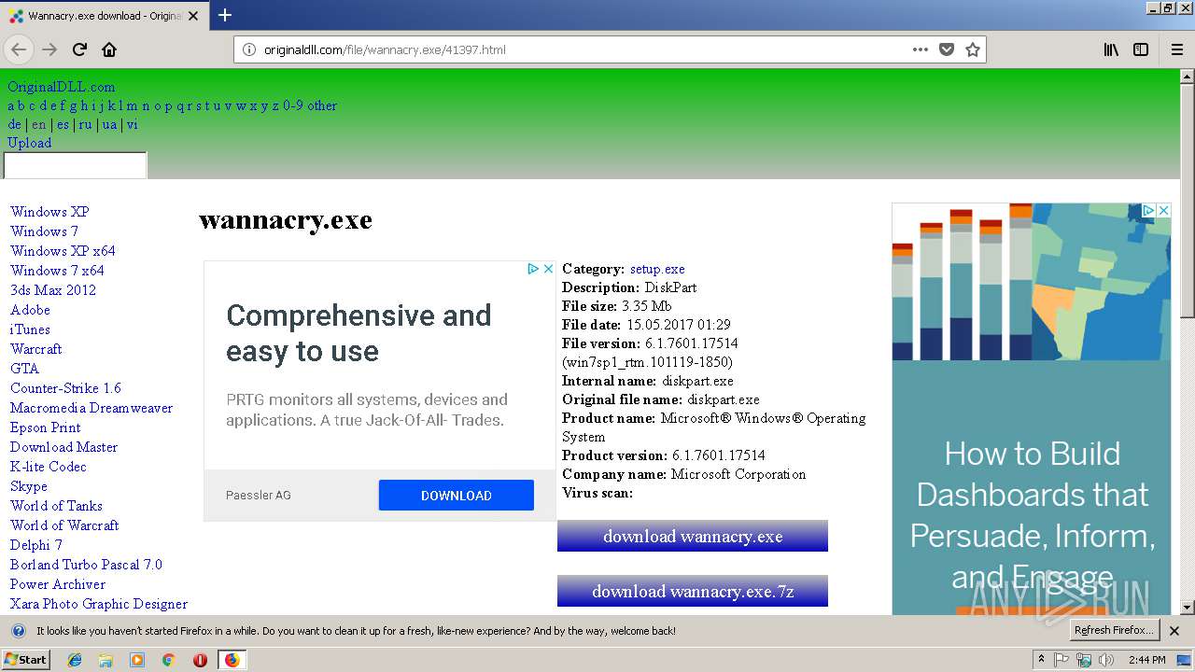Viewport: 1195px width, 672px height.
Task: Switch site language to 'de'
Action: 14,124
